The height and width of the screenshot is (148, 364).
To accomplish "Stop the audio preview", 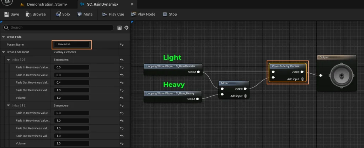I will click(170, 14).
